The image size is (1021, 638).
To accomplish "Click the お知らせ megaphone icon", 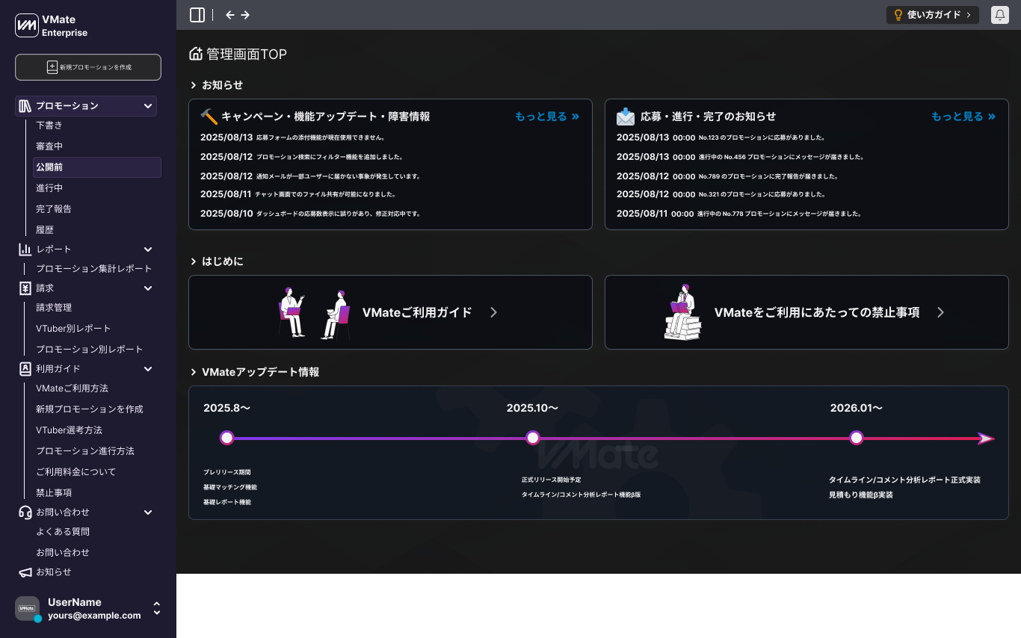I will 25,572.
